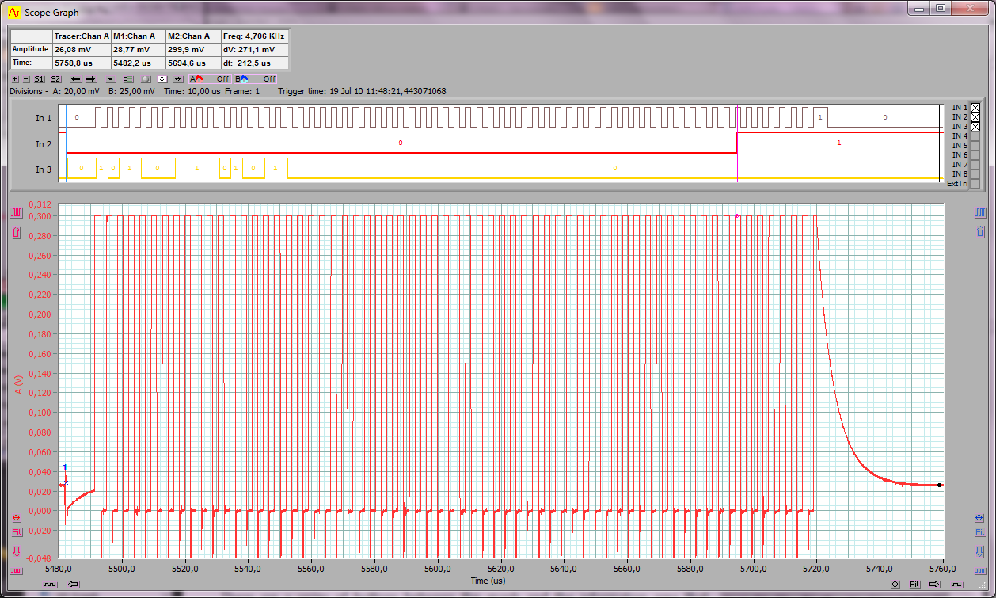Click the In 1 logic trace label

pos(44,118)
